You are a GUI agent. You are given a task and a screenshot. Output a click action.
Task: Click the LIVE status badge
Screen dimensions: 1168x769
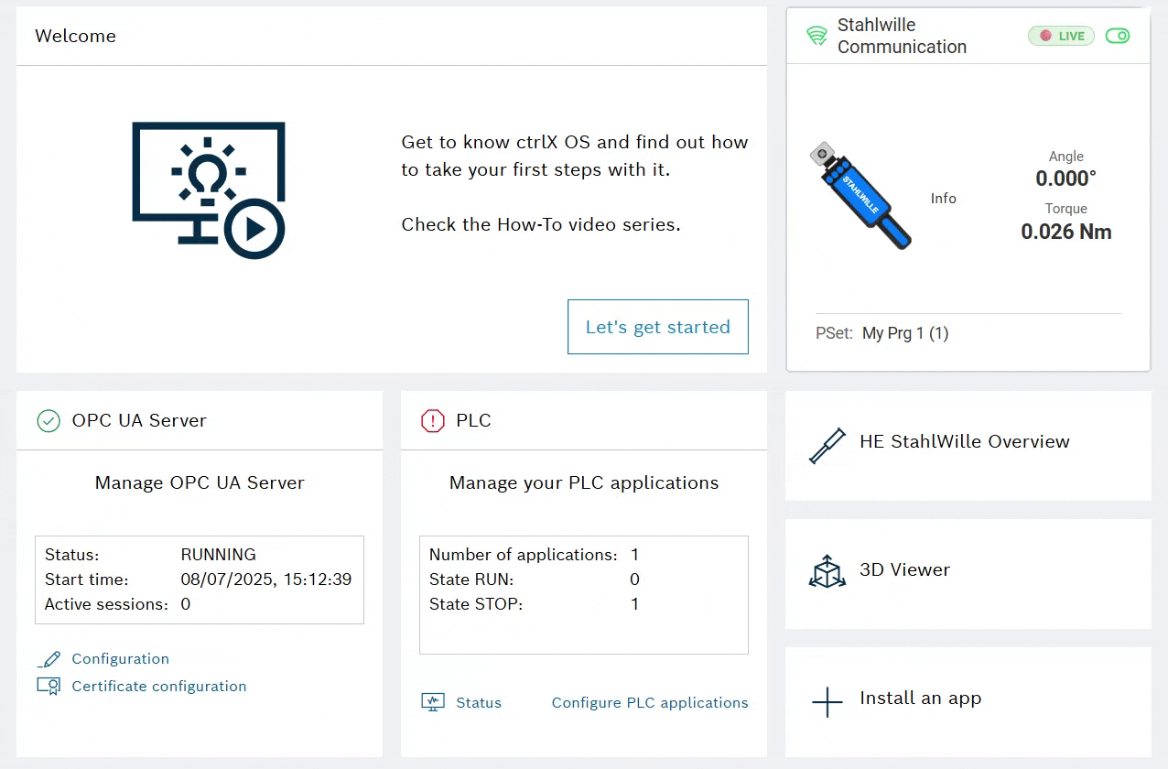point(1061,36)
